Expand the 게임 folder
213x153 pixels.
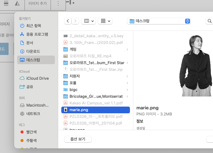pos(127,49)
